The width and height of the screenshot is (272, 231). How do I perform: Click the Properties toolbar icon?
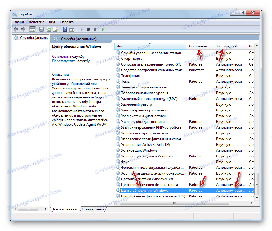[41, 30]
